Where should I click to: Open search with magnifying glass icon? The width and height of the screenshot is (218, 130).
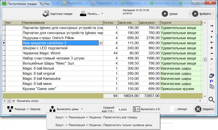click(x=212, y=100)
